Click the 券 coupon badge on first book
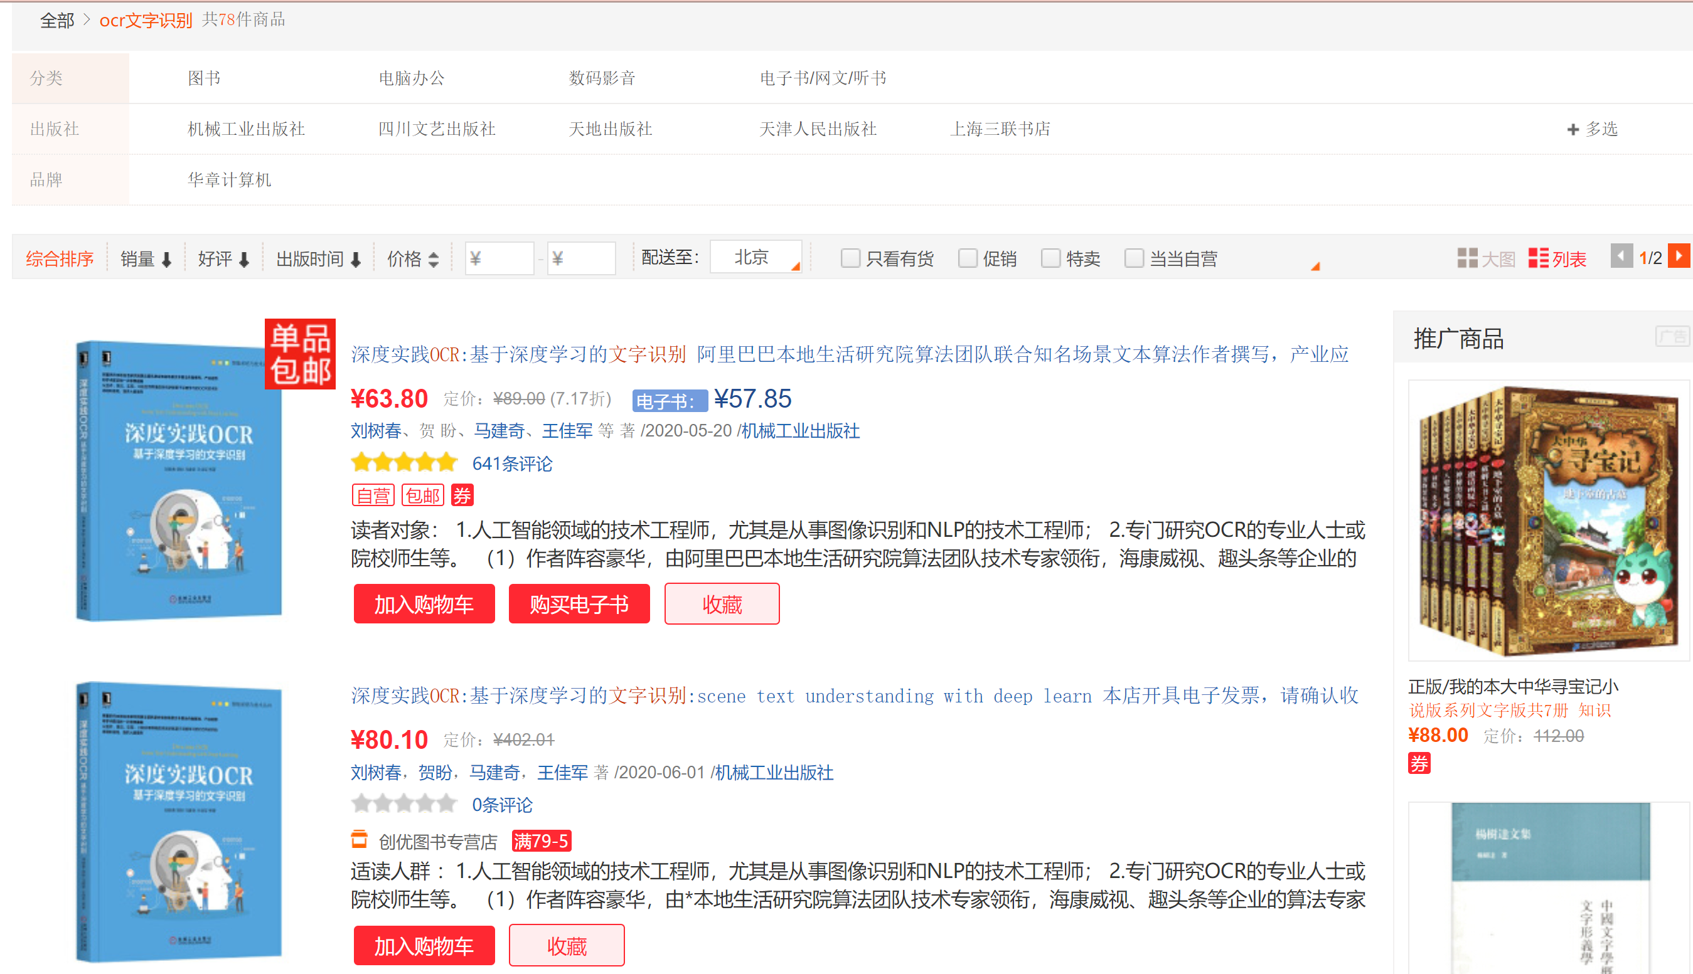 click(462, 495)
